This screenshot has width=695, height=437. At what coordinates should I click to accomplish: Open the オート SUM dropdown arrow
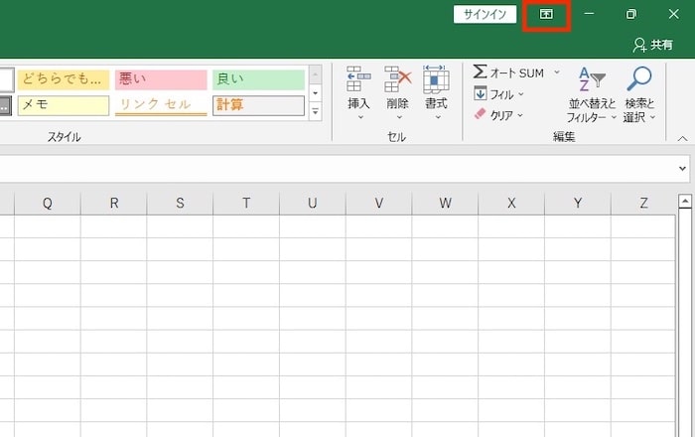[557, 73]
